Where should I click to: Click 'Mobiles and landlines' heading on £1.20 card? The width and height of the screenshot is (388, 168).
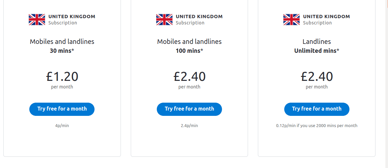[62, 42]
